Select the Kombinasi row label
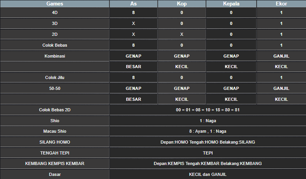 [x=55, y=56]
